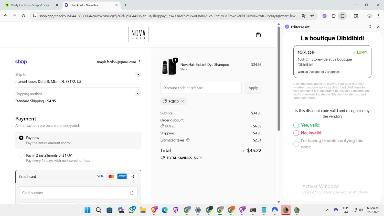Open Microsoft Edge from the taskbar

click(x=165, y=210)
